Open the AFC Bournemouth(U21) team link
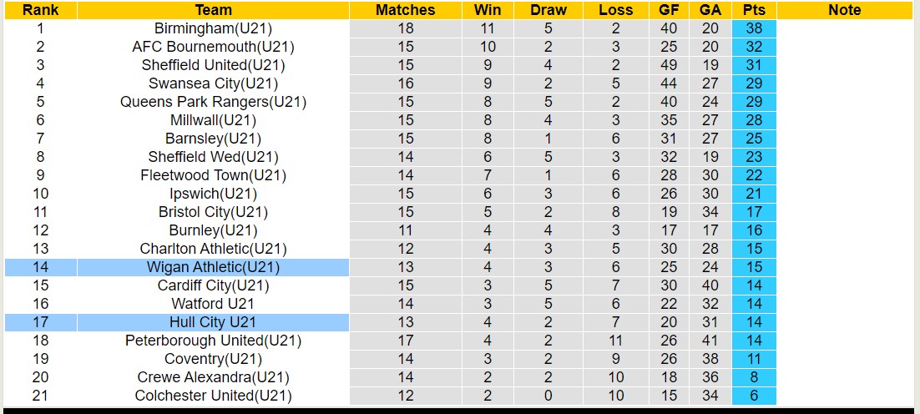Screen dimensions: 920x414 (x=213, y=47)
